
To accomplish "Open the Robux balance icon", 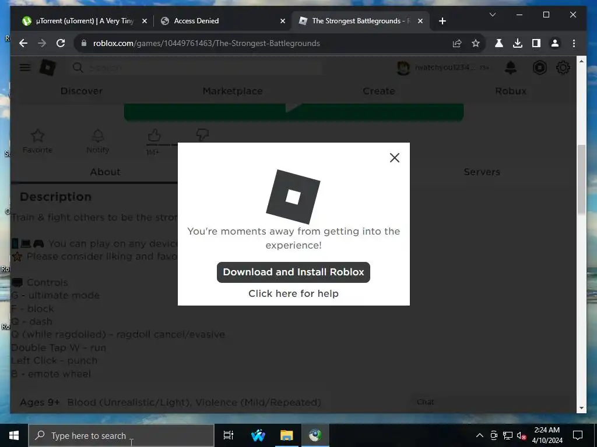I will point(539,68).
